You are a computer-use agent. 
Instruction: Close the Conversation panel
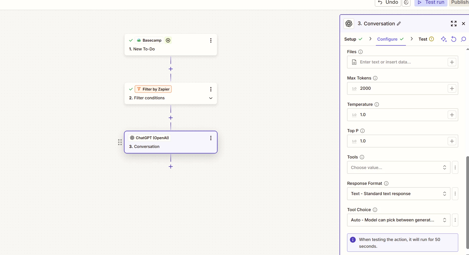click(x=463, y=24)
